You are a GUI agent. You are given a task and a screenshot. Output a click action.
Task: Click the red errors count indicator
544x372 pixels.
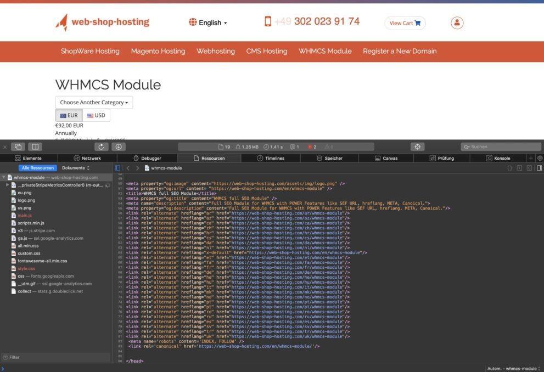coord(312,147)
